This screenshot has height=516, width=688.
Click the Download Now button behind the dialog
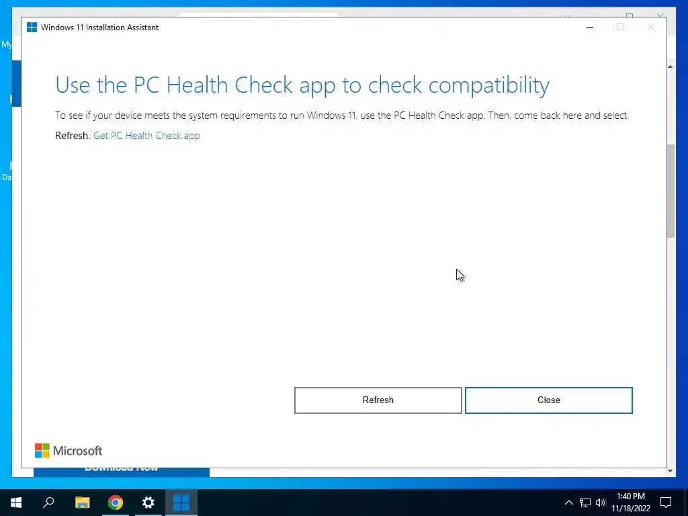click(122, 472)
